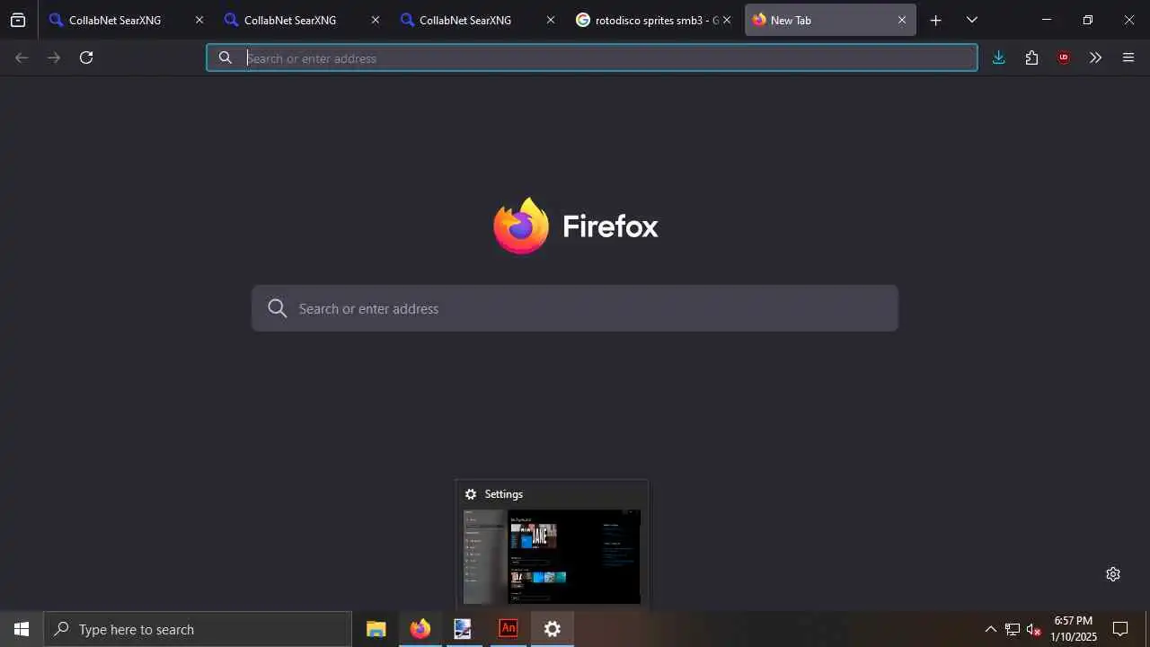Open the Extensions puzzle-piece menu

tap(1031, 58)
